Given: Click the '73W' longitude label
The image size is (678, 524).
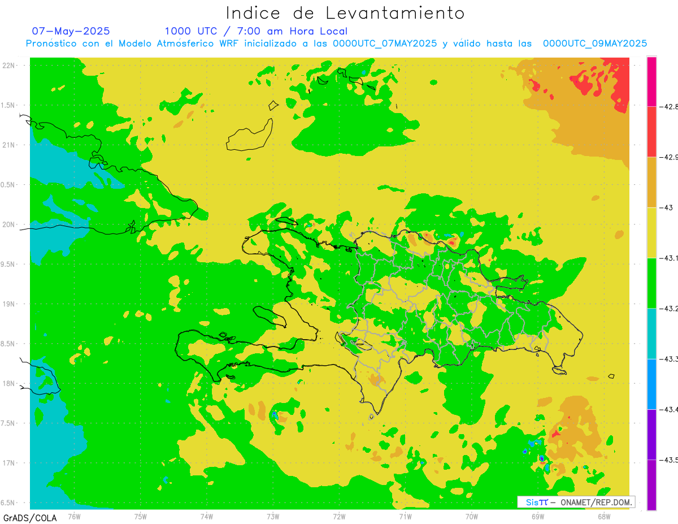Looking at the screenshot, I should pos(273,516).
